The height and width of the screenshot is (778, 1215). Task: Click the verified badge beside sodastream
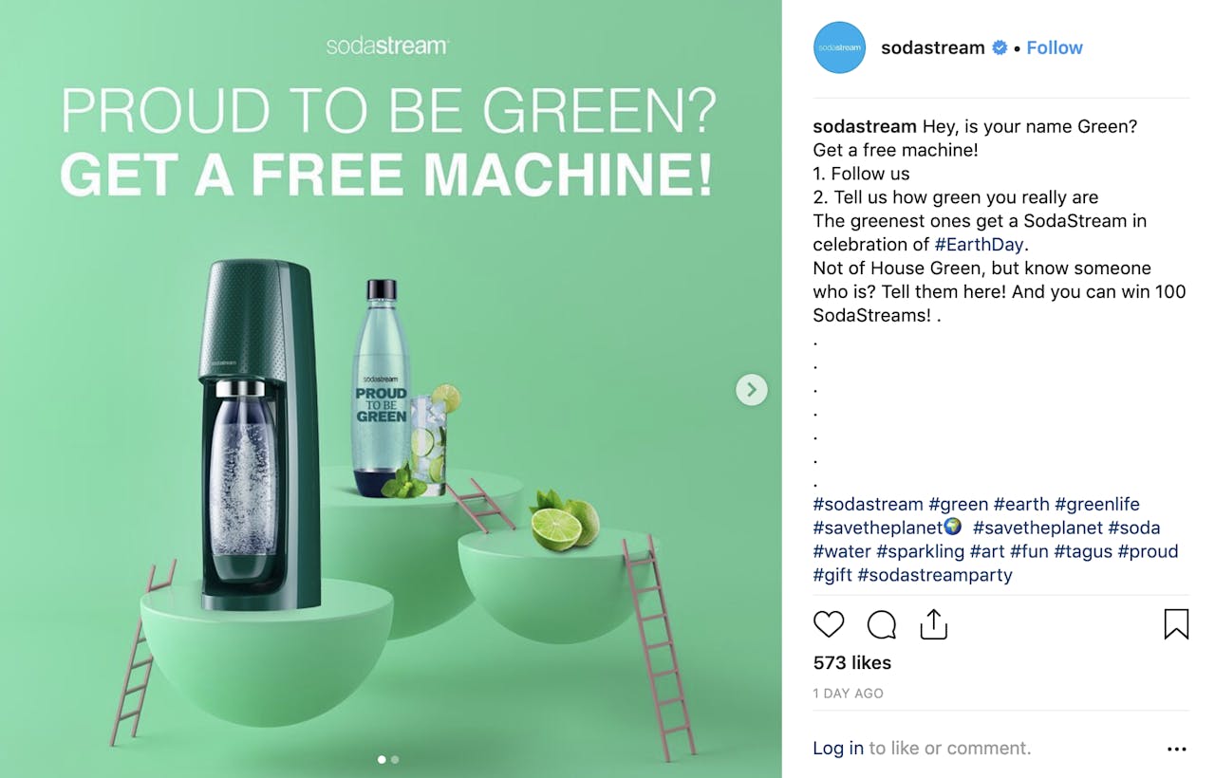(x=1000, y=47)
